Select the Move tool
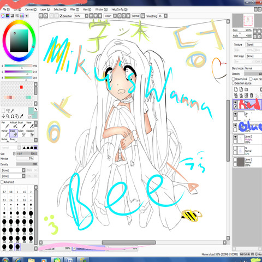Image resolution: width=262 pixels, height=262 pixels. coord(3,116)
